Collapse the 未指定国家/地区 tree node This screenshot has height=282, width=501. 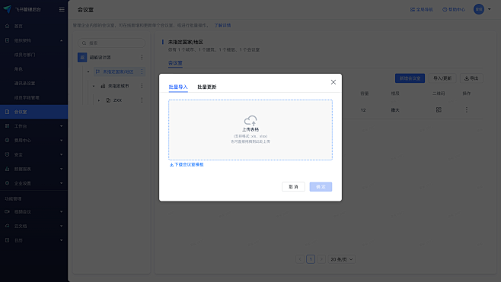tap(88, 71)
